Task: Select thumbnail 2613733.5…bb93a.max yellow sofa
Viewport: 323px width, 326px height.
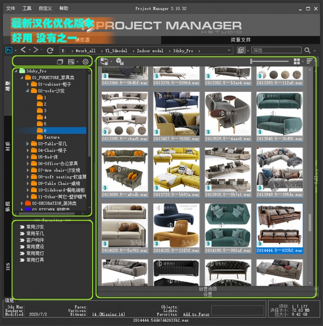Action: [x=176, y=172]
